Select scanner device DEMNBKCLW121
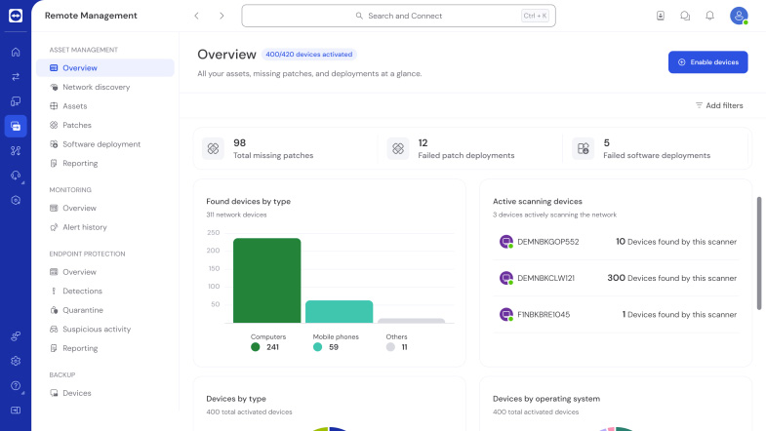 click(544, 278)
